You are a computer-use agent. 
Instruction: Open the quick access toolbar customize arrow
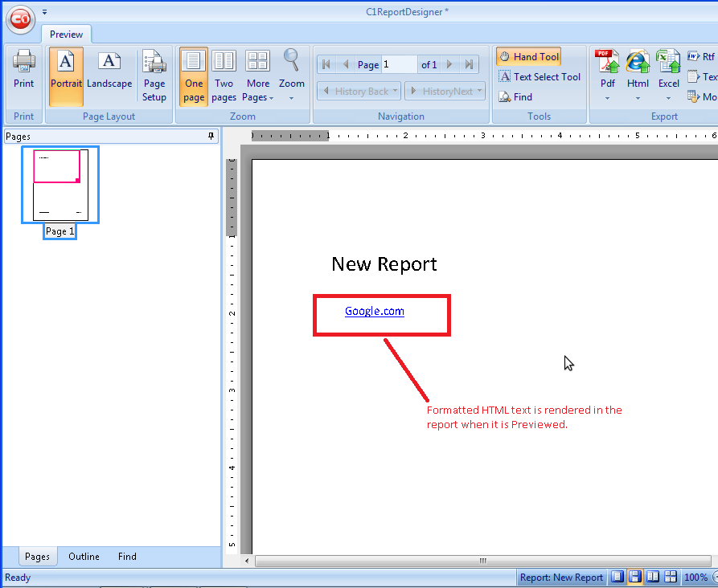pyautogui.click(x=44, y=12)
